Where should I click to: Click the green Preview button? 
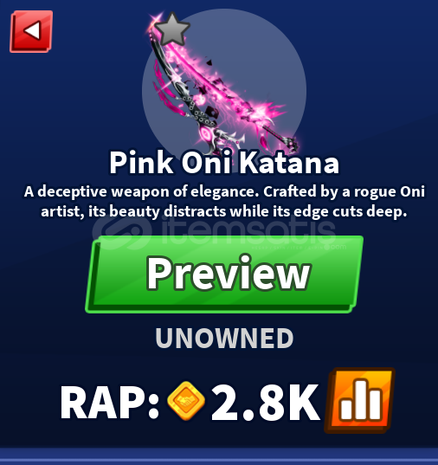224,274
